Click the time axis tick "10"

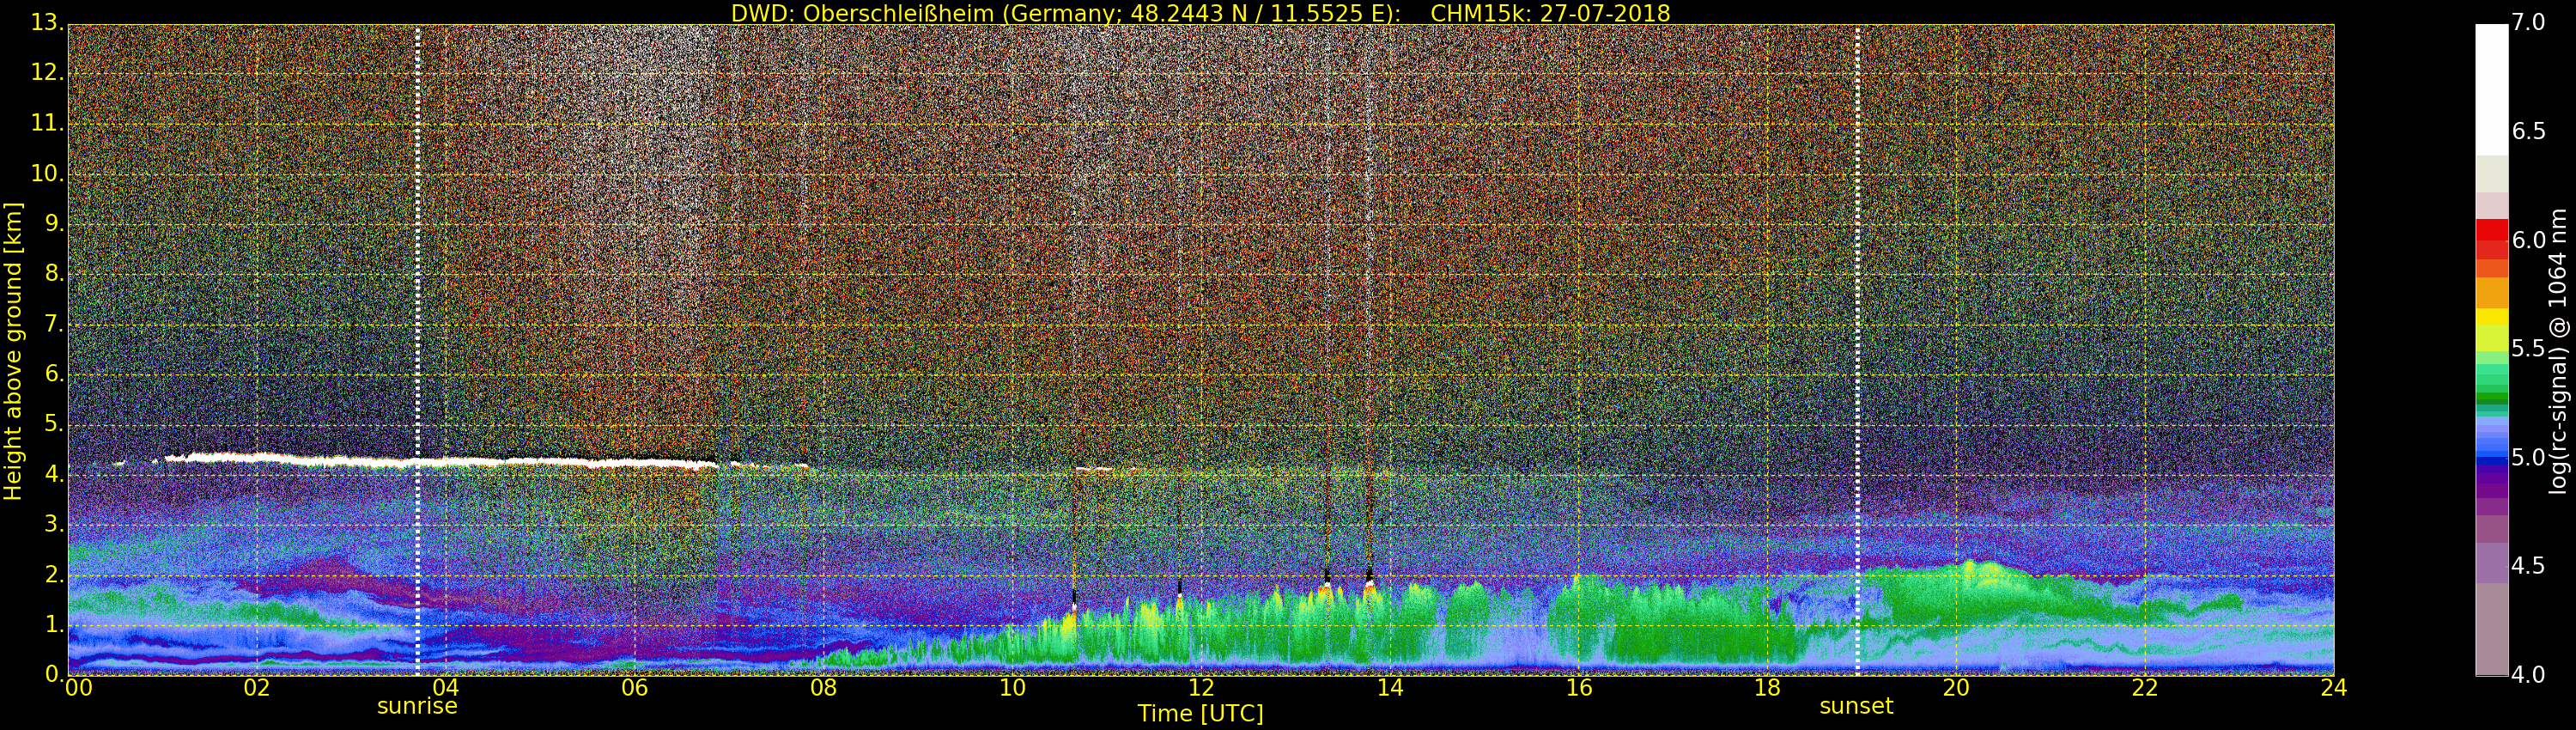tap(1012, 688)
